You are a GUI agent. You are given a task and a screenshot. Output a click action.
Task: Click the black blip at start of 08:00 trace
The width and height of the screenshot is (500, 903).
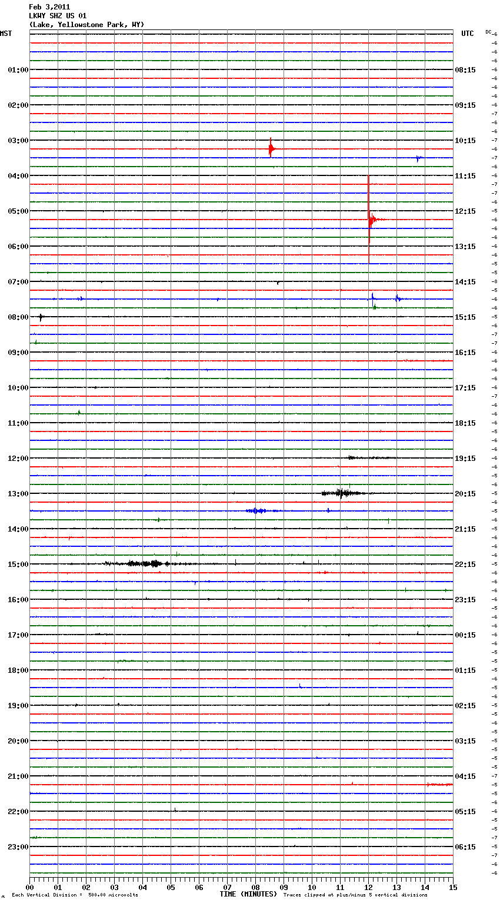click(x=41, y=317)
